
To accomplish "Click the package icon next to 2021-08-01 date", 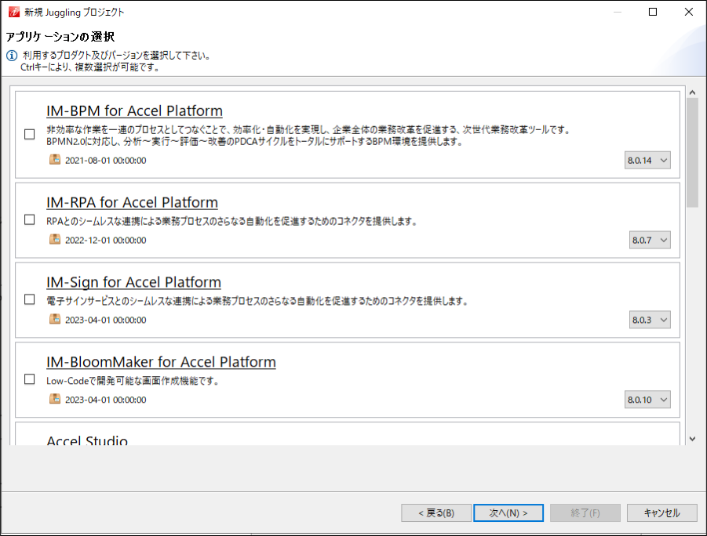I will (55, 160).
